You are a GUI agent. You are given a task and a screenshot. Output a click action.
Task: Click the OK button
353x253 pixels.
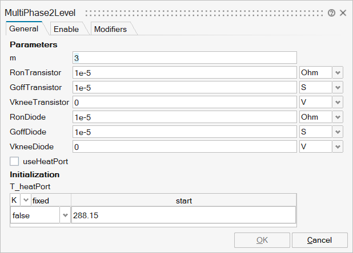coord(261,240)
